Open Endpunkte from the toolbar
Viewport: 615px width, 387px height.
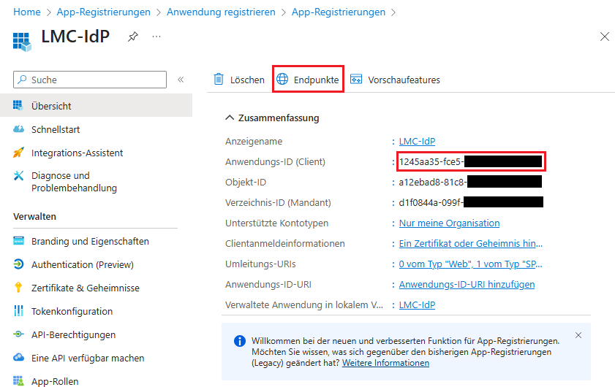click(308, 80)
